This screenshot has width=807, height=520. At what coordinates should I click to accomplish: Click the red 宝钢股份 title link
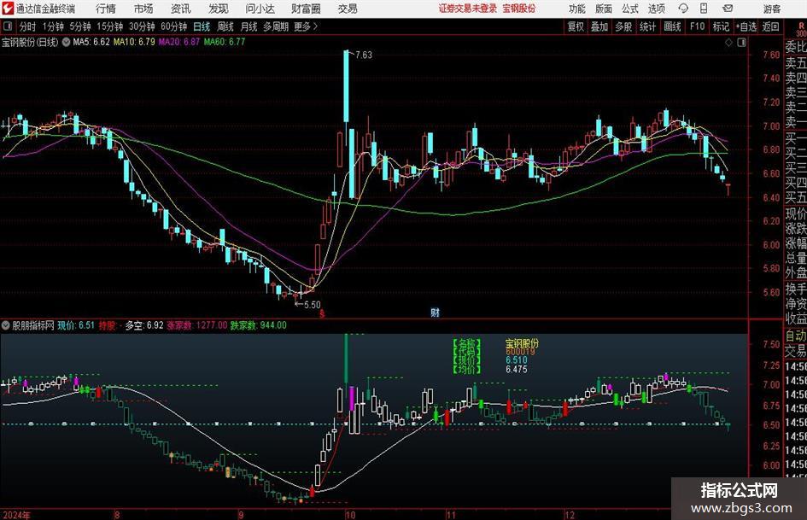(519, 9)
